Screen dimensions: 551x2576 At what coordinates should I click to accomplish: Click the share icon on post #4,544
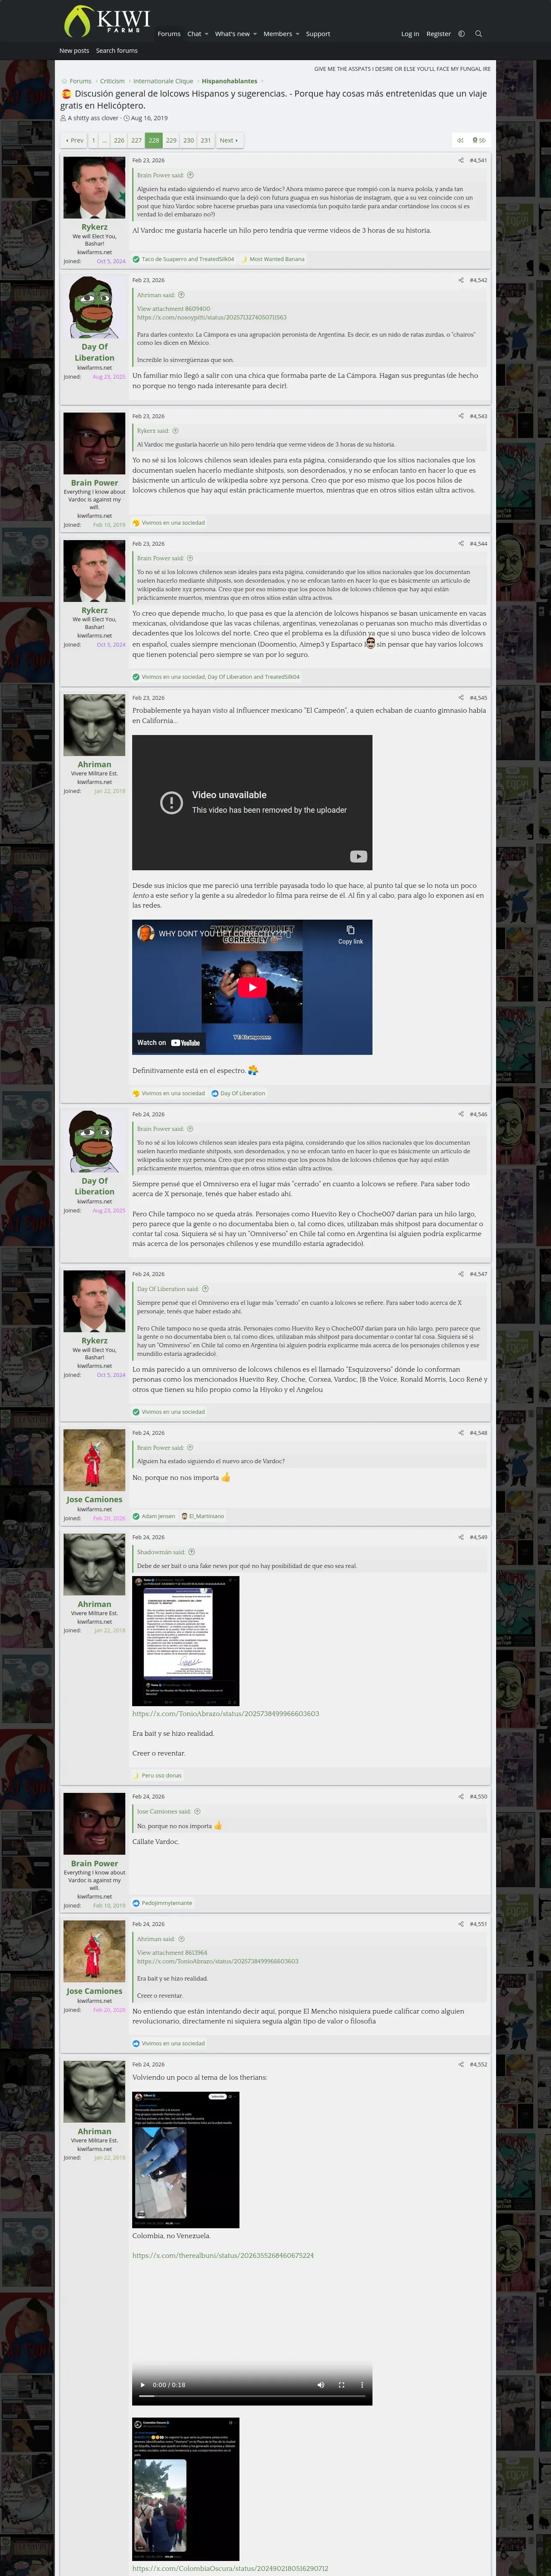click(461, 544)
